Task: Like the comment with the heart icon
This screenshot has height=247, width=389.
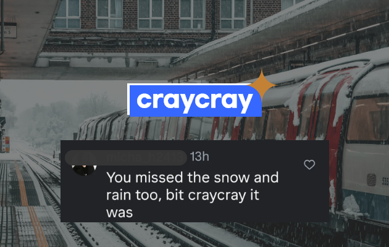Action: (x=309, y=164)
